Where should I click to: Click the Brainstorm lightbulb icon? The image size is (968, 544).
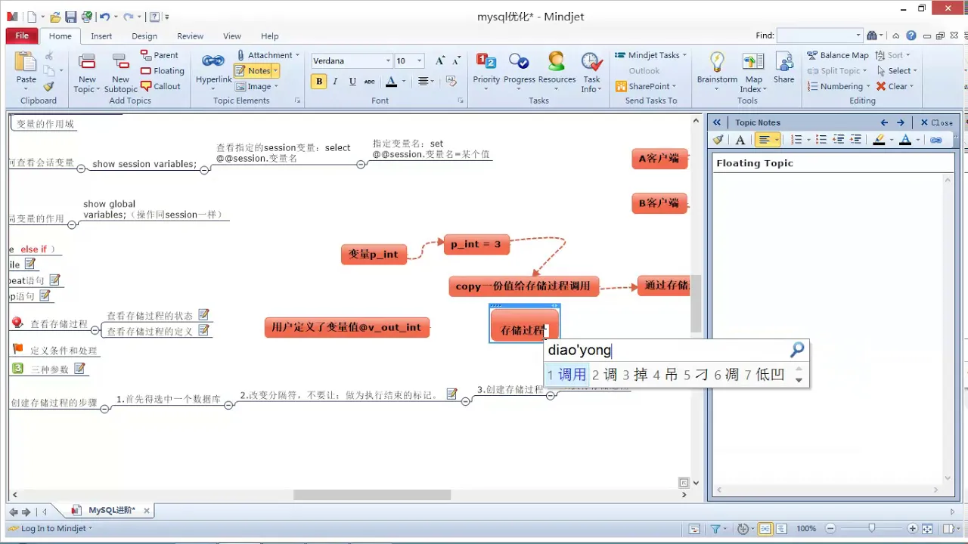717,62
